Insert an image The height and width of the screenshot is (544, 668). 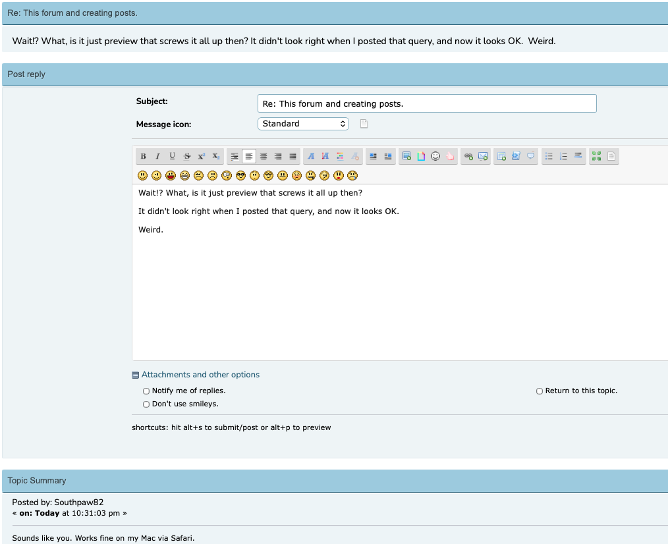tap(406, 156)
